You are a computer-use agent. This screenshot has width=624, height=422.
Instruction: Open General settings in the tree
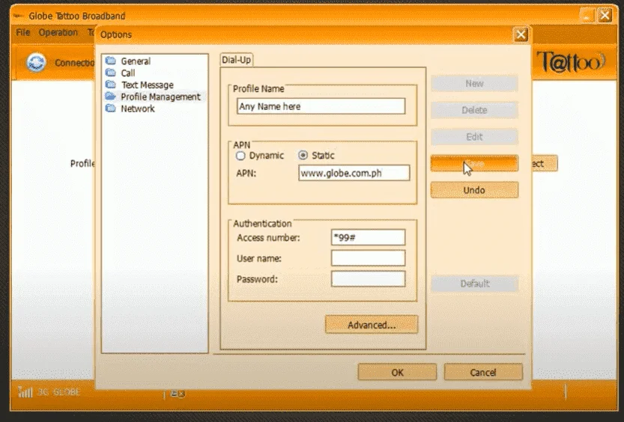click(x=136, y=61)
